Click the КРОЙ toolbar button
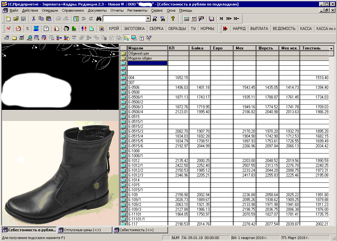 [114, 28]
